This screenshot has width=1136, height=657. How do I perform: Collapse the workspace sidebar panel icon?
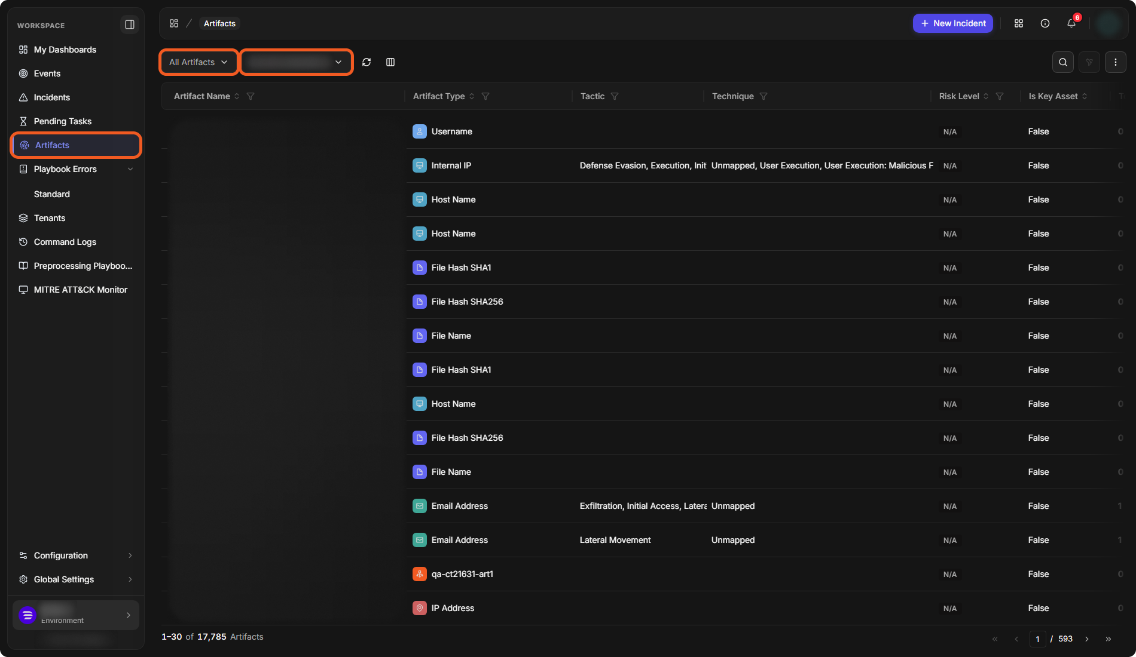click(130, 24)
